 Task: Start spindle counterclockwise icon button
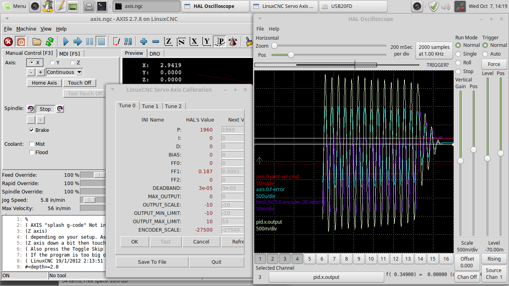pos(31,109)
